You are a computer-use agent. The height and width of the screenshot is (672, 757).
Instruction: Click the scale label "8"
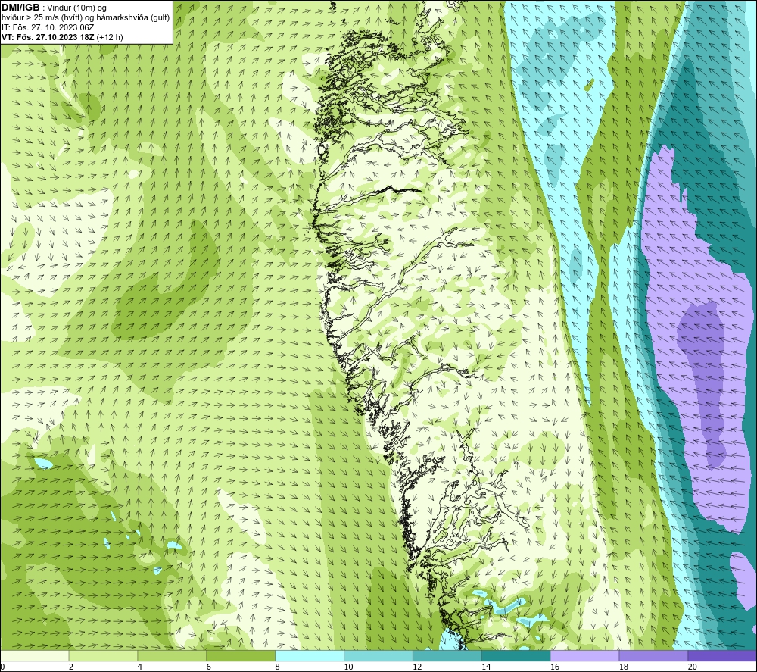coord(278,667)
